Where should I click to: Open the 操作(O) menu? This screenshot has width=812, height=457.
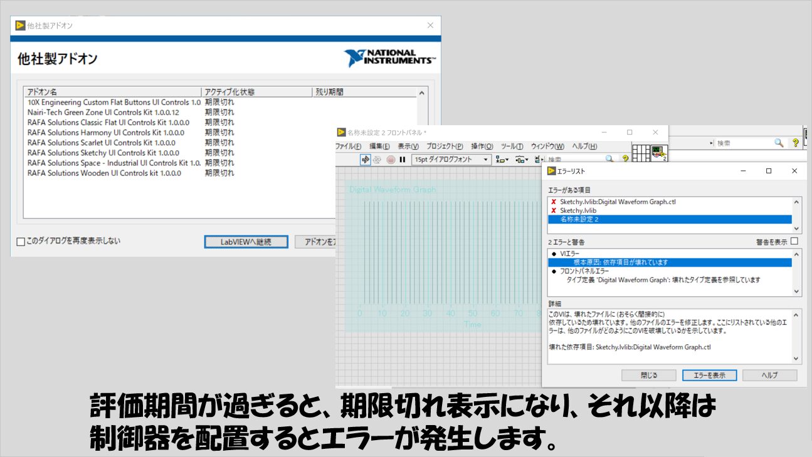coord(482,146)
